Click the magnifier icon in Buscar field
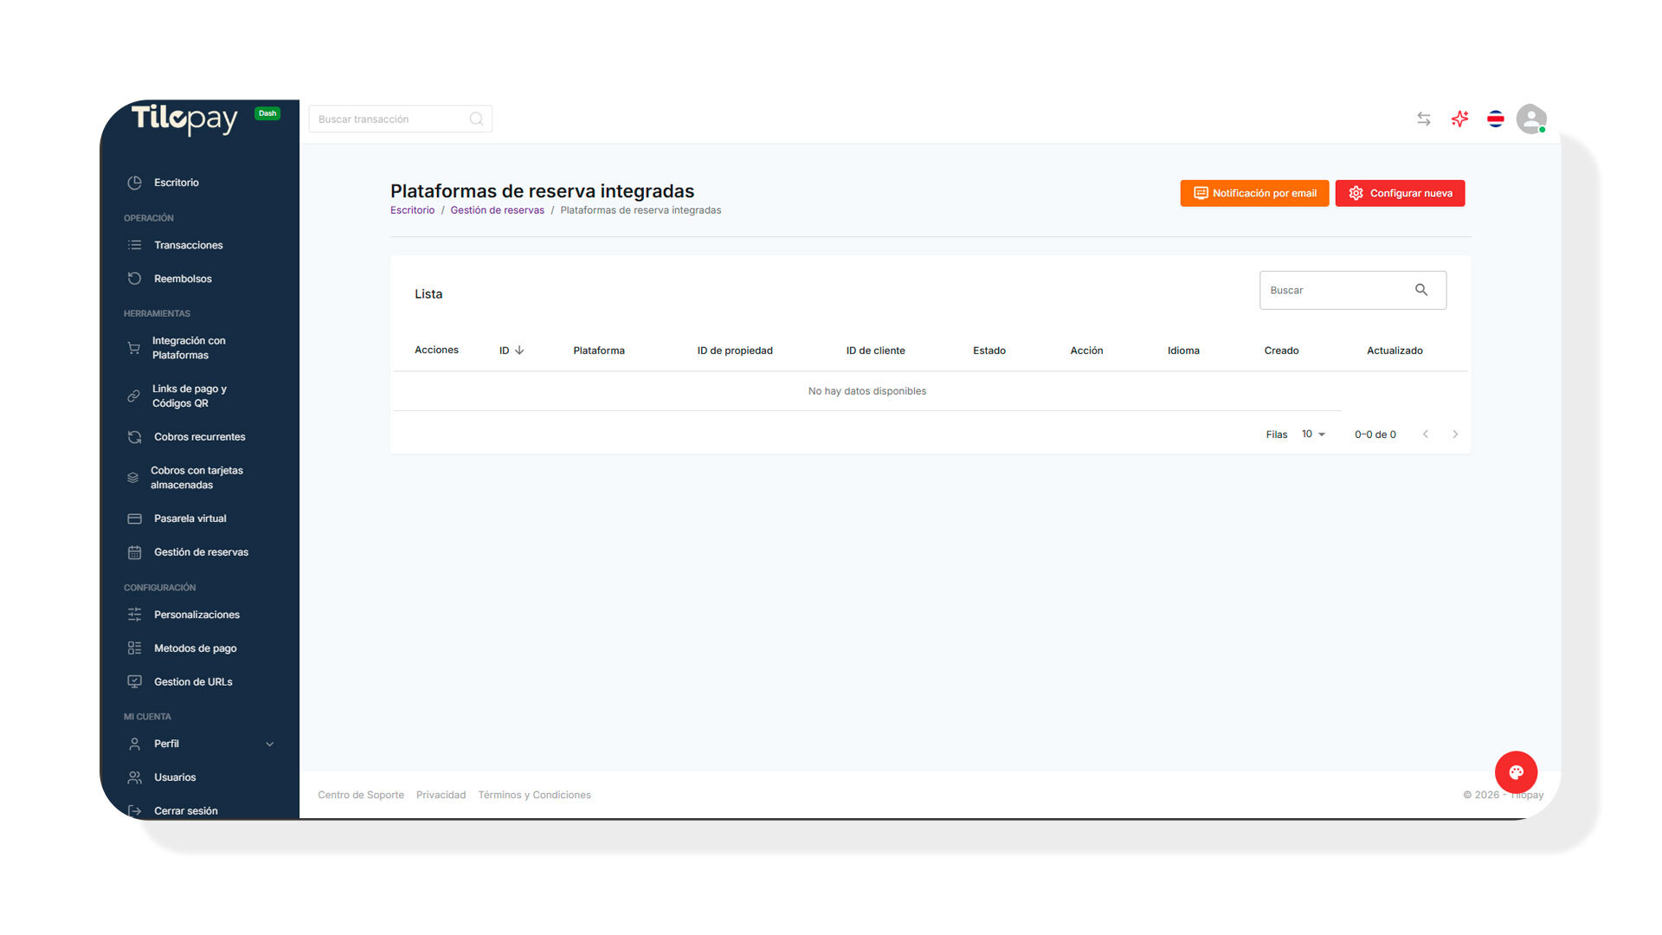This screenshot has height=935, width=1662. [x=1420, y=290]
